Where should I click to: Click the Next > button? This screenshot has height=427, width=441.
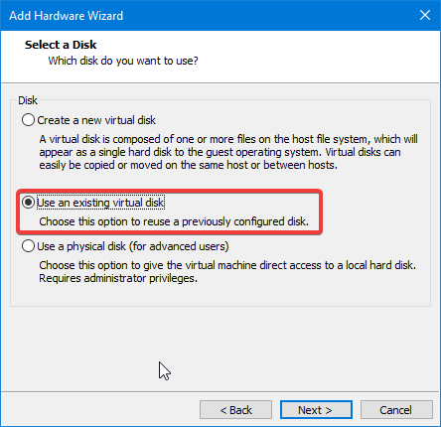point(316,410)
